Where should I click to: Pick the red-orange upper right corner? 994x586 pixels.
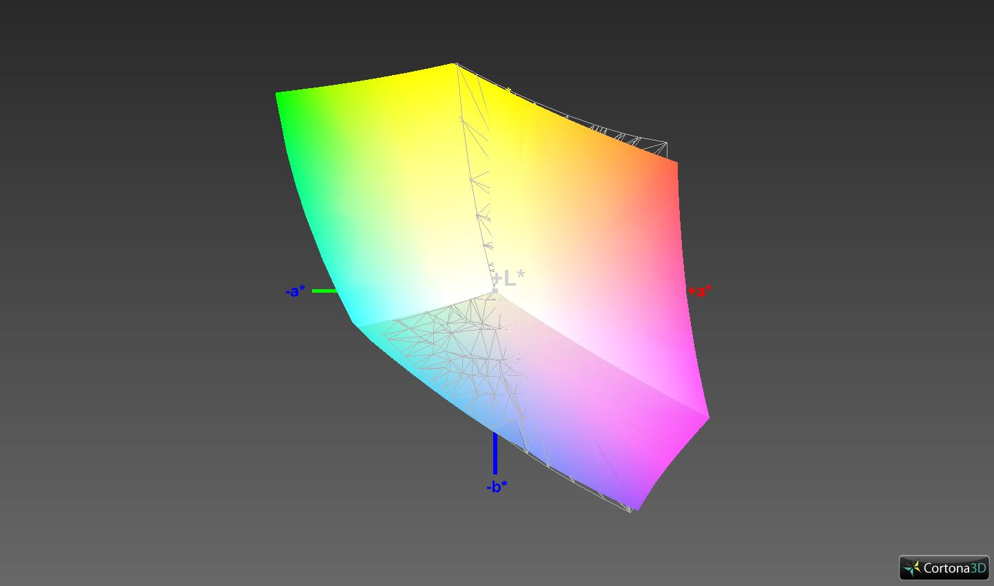point(675,164)
